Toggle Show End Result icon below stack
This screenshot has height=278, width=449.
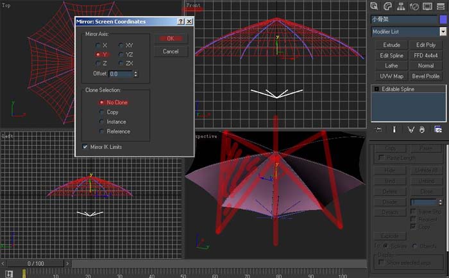pos(394,130)
